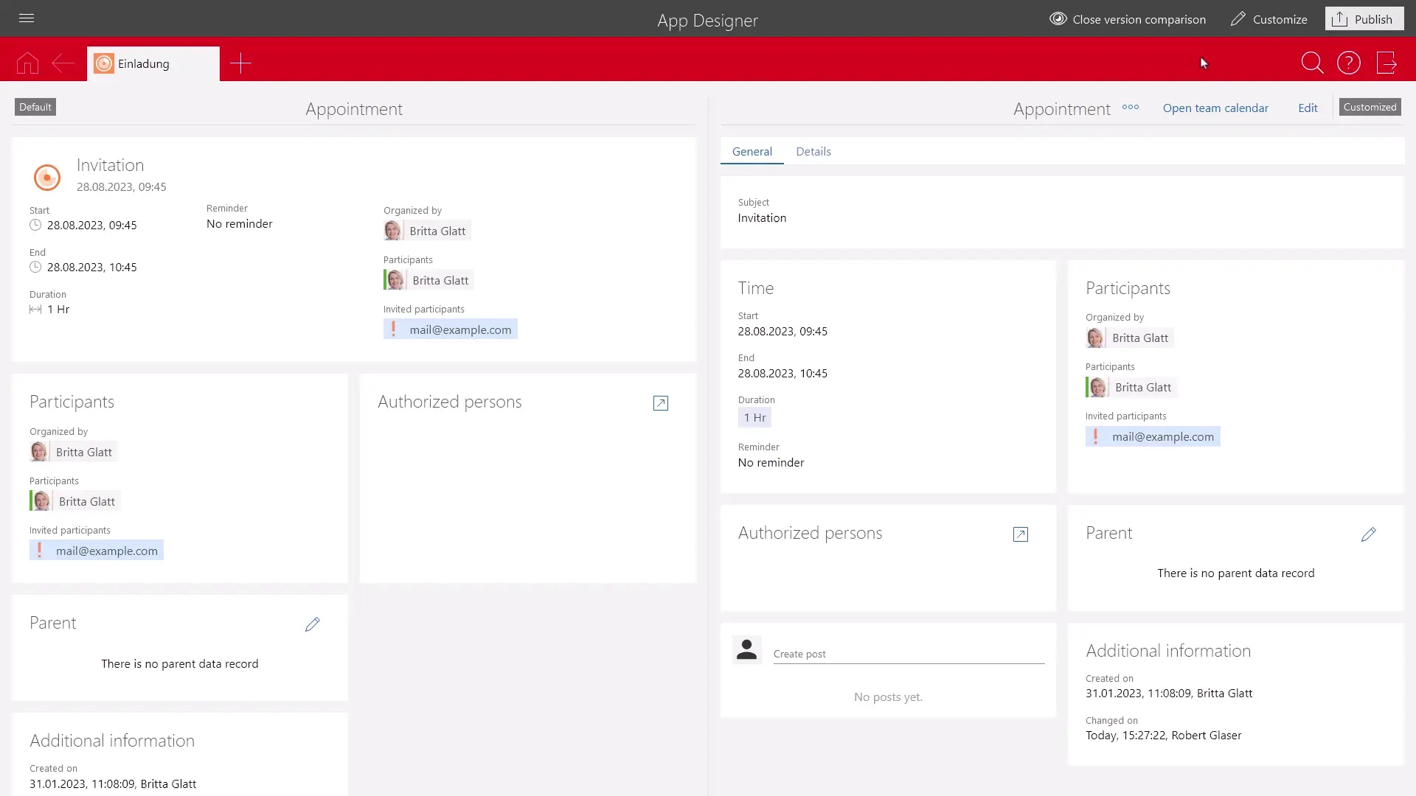Click the Publish button
Viewport: 1416px width, 796px height.
(x=1364, y=19)
